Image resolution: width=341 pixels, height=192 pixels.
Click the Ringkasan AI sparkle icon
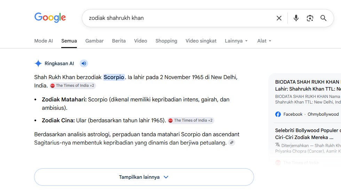(38, 63)
